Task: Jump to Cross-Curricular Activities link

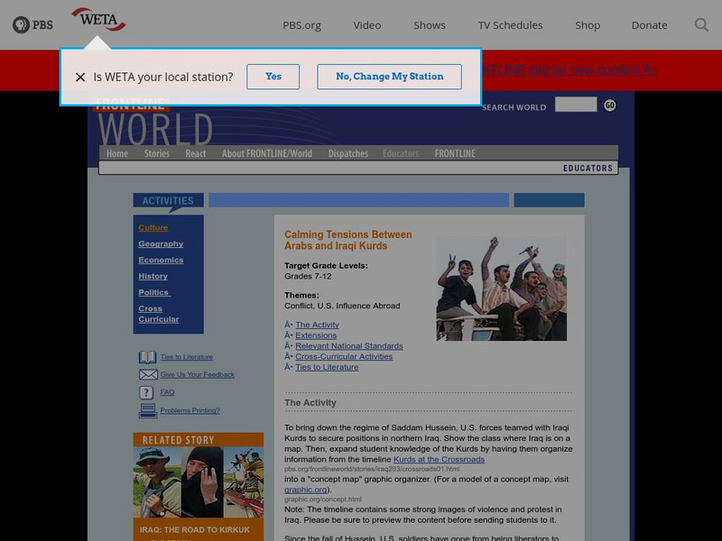Action: pos(344,356)
